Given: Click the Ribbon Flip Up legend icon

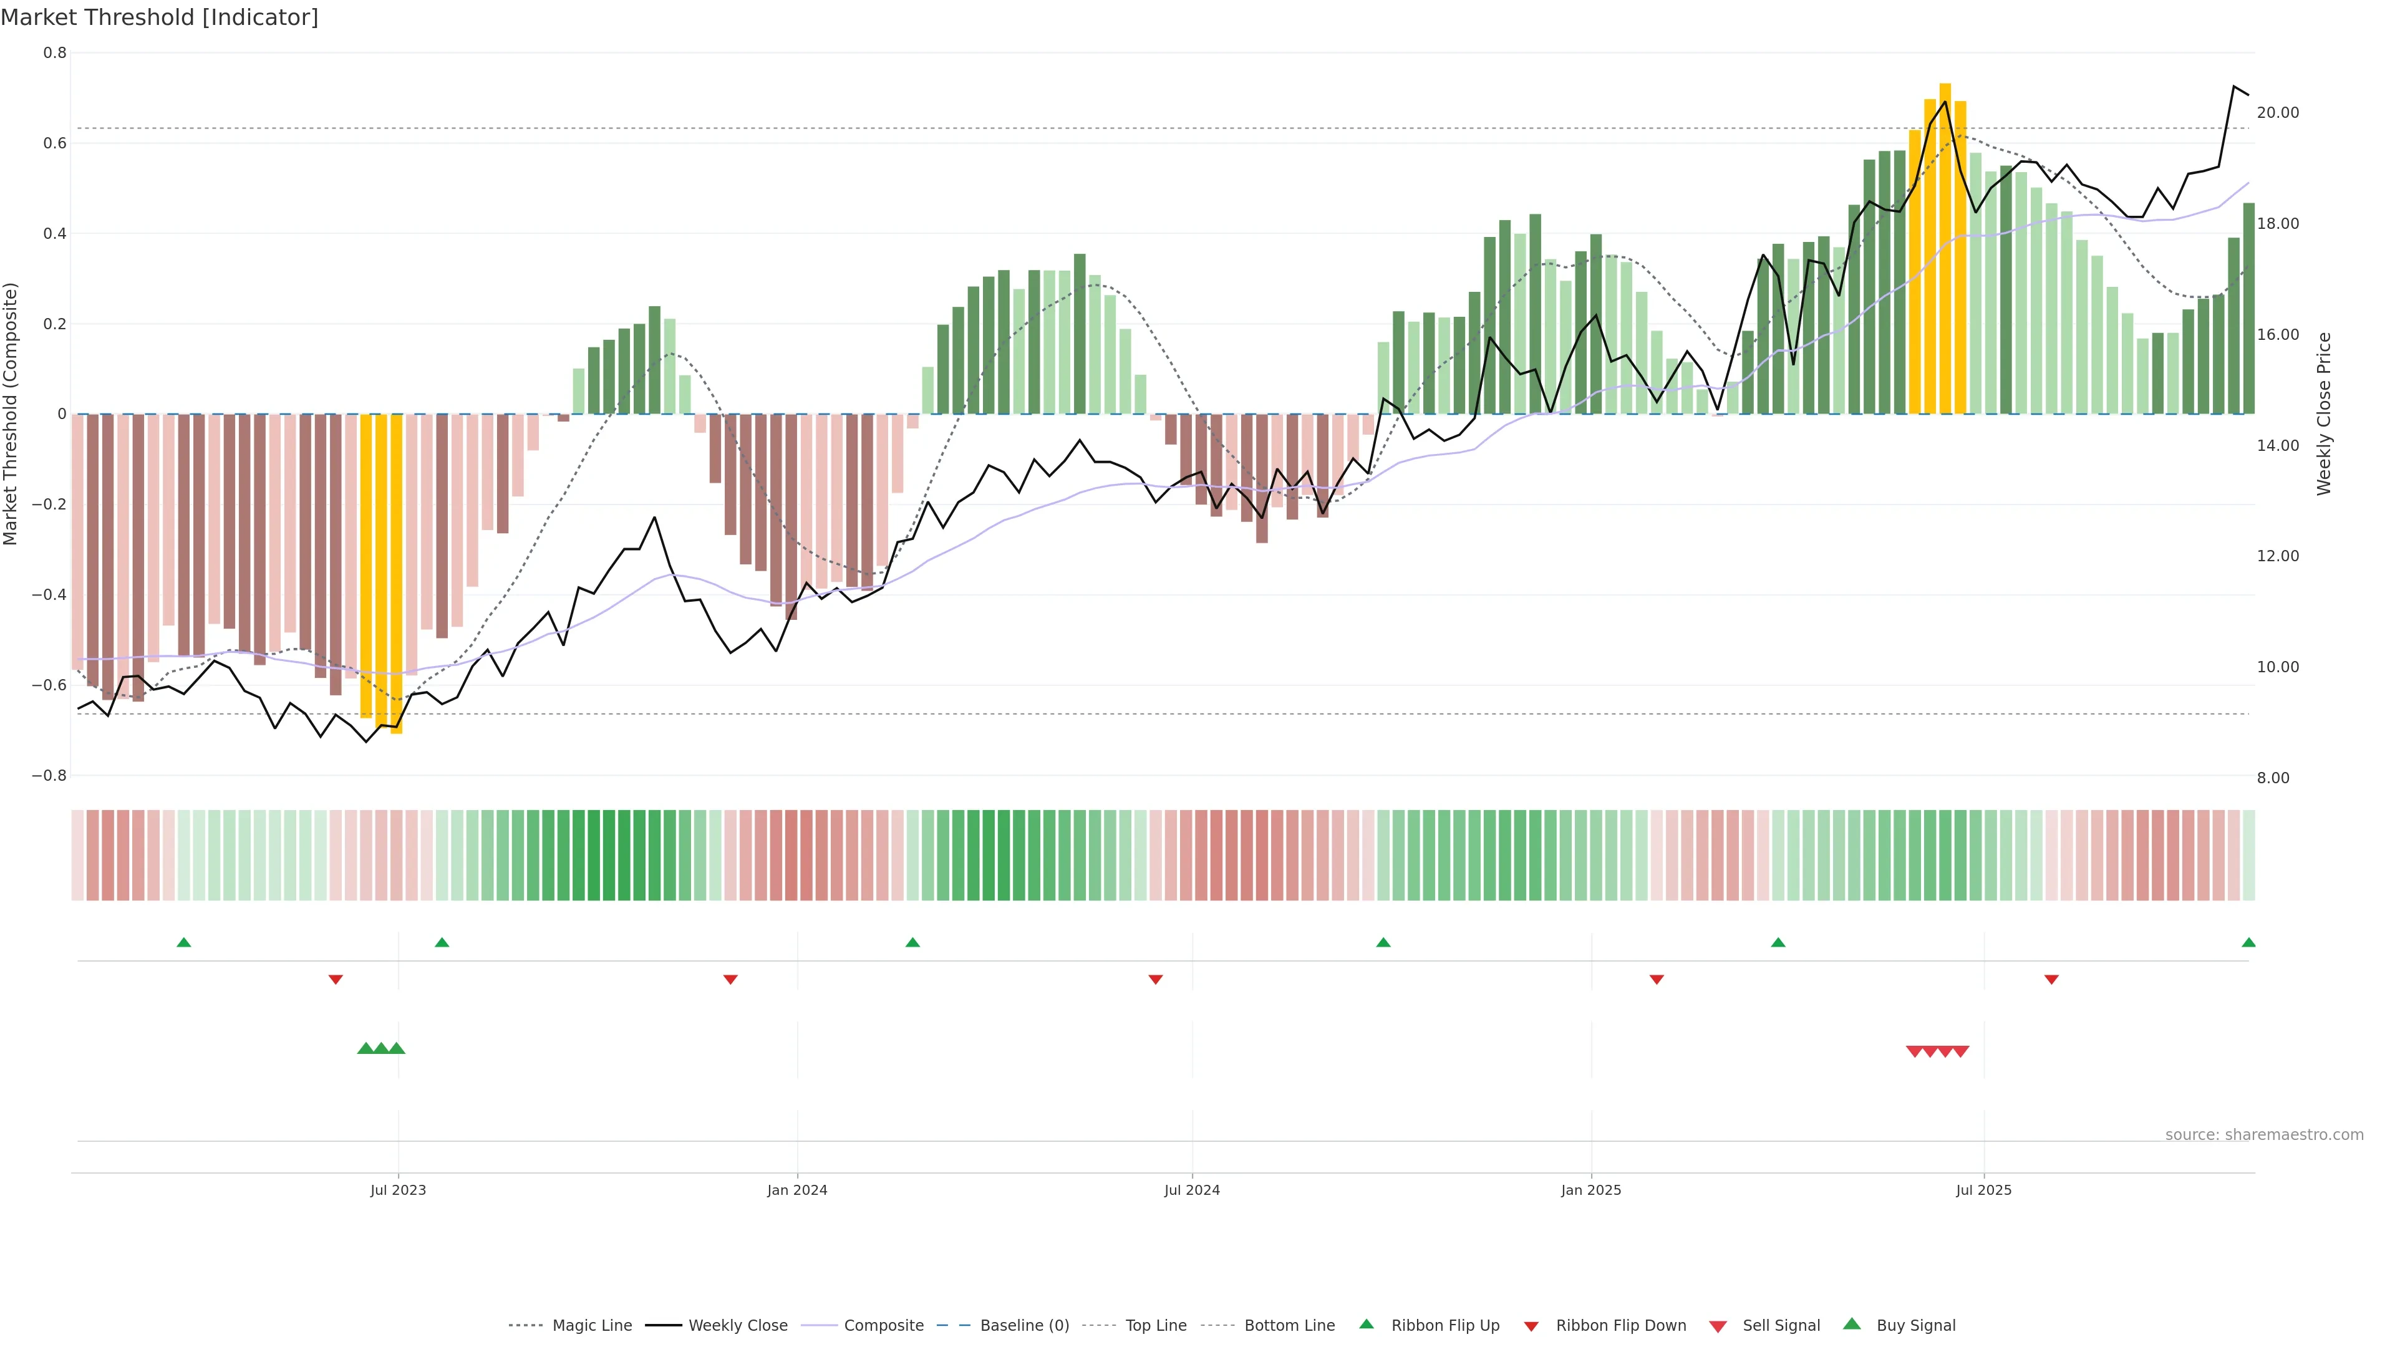Looking at the screenshot, I should point(1367,1325).
